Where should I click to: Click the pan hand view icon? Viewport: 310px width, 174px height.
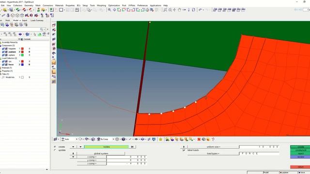coord(179,10)
